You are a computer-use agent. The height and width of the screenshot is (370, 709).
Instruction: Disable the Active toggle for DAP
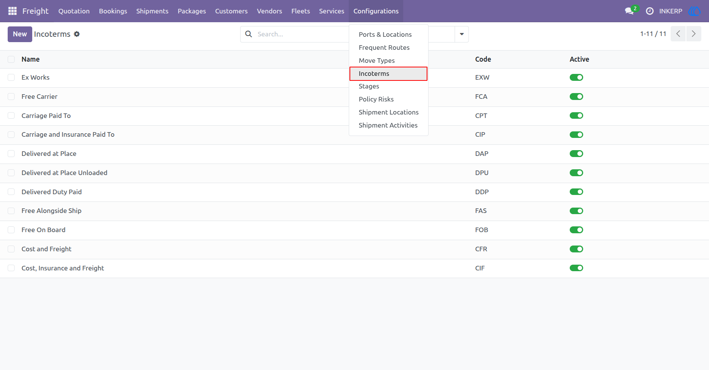tap(576, 154)
